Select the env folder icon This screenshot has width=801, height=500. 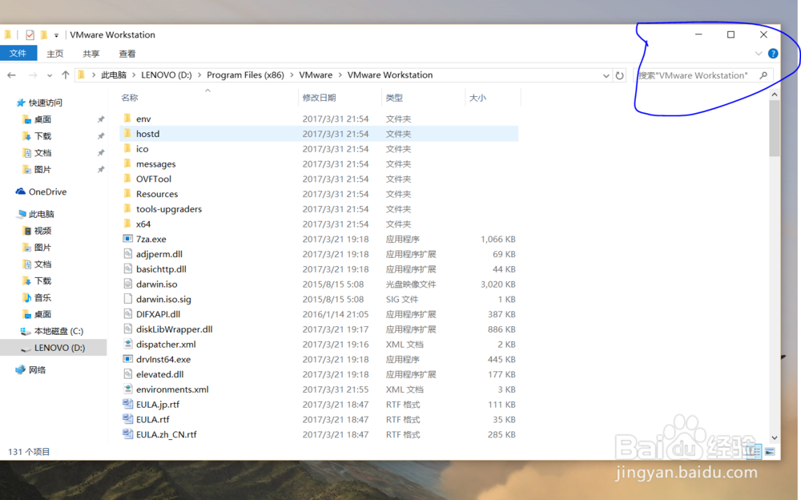[127, 119]
